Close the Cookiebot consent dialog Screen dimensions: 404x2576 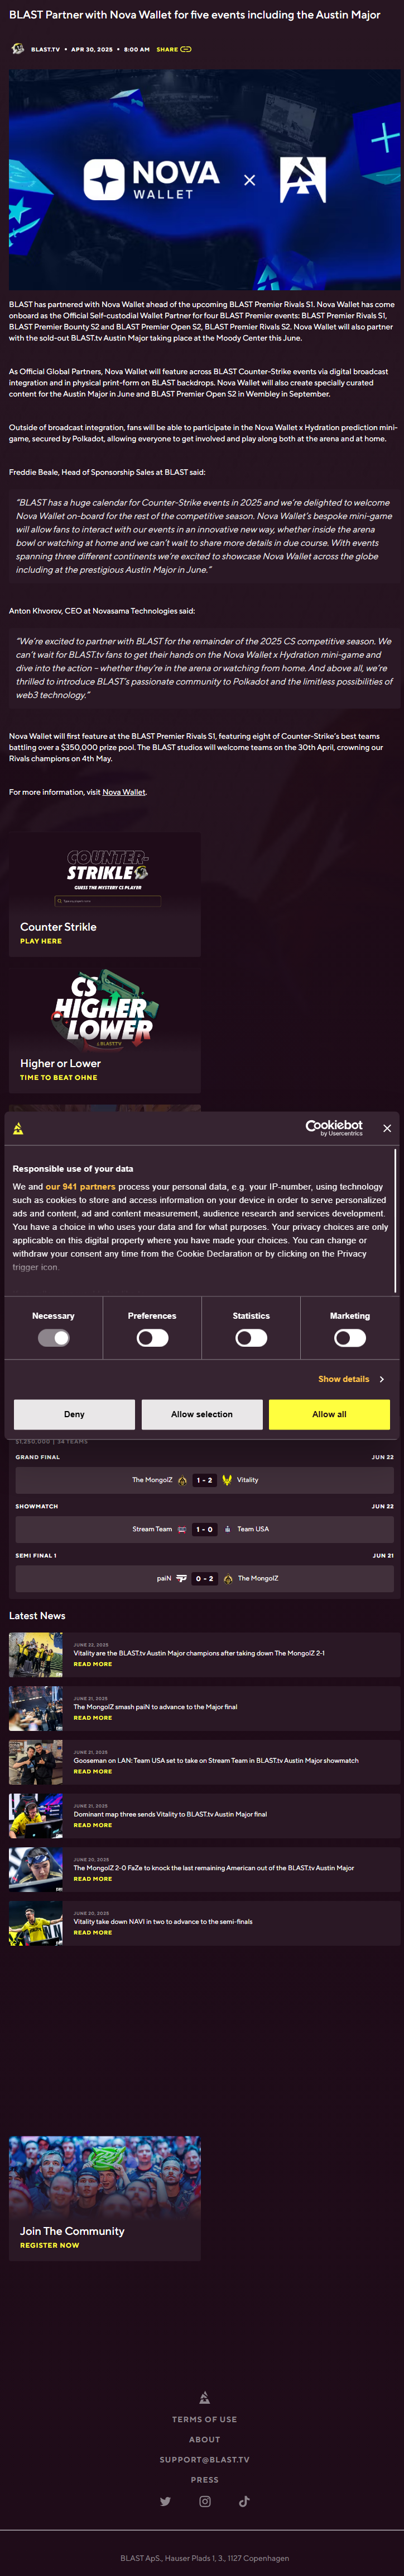click(x=387, y=1128)
